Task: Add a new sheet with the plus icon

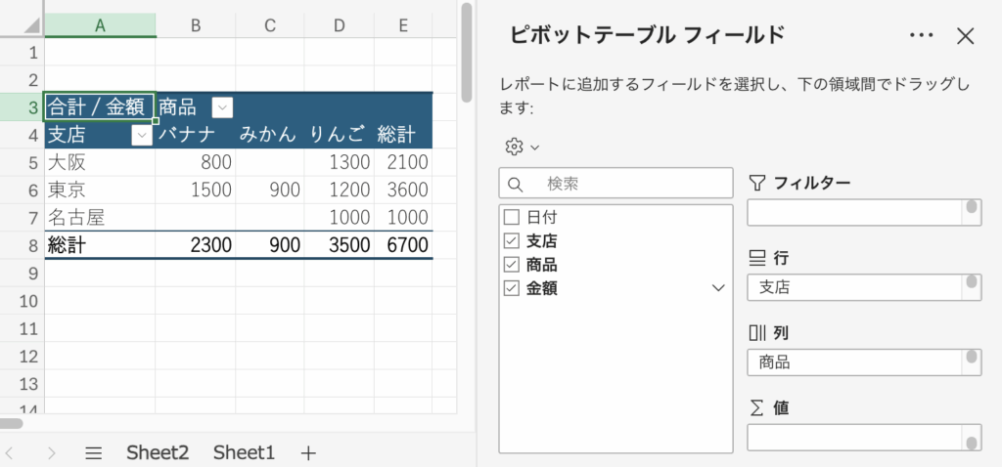Action: (308, 452)
